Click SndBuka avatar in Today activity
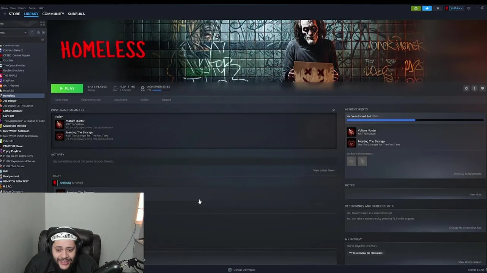Image resolution: width=487 pixels, height=273 pixels. (55, 183)
